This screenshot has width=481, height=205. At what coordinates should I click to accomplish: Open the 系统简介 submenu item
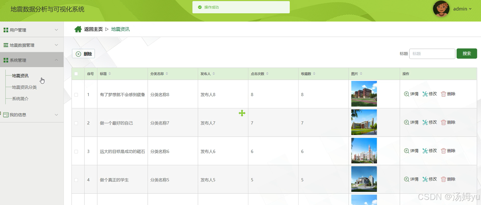pyautogui.click(x=20, y=99)
